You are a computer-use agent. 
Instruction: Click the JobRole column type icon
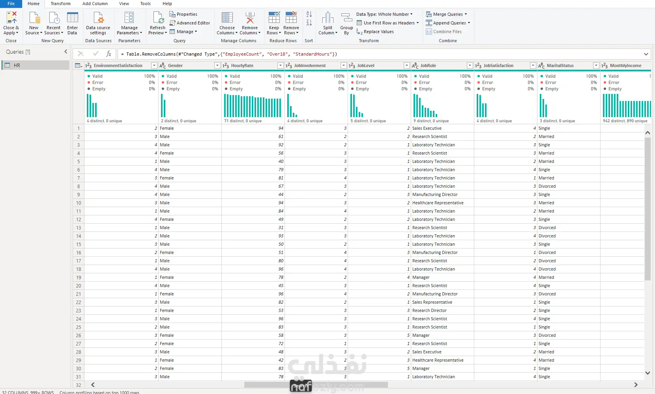point(415,66)
